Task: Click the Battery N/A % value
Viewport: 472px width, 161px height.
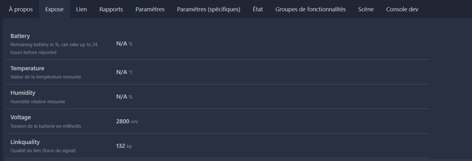Action: coord(124,44)
